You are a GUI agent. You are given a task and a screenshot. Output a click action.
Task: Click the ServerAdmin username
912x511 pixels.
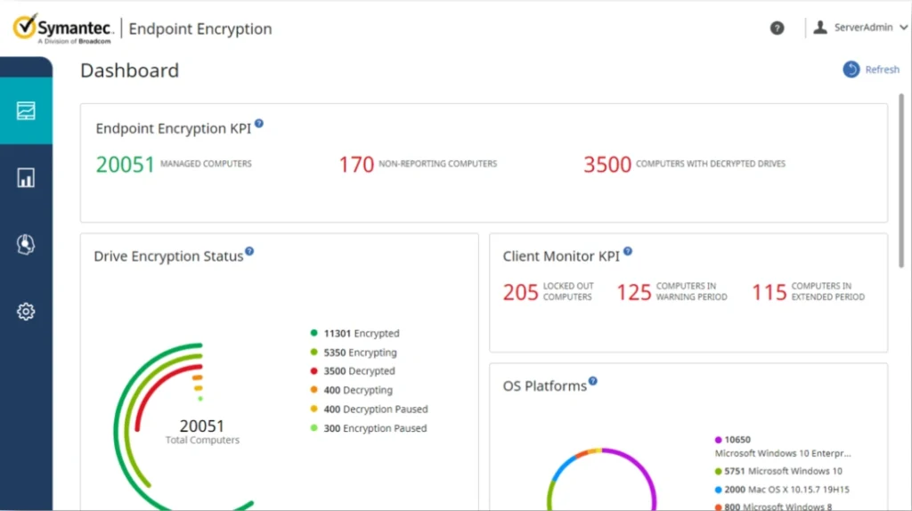pos(863,28)
